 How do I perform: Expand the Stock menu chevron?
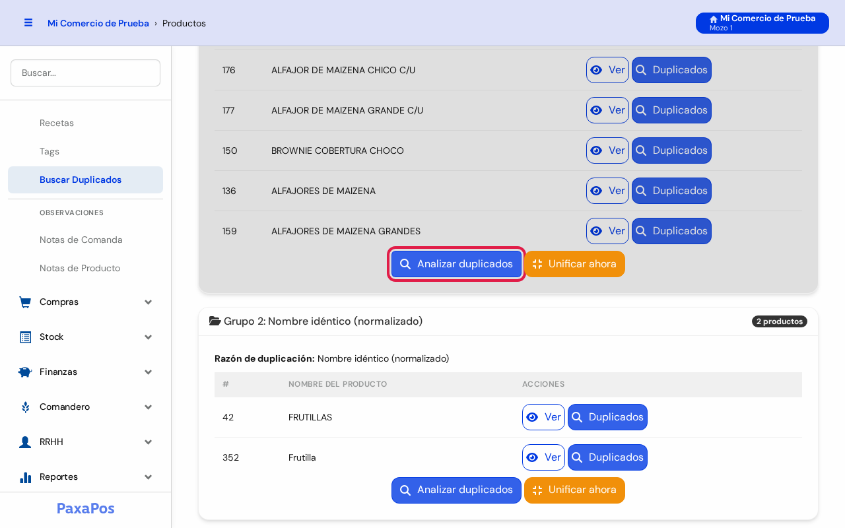tap(149, 337)
